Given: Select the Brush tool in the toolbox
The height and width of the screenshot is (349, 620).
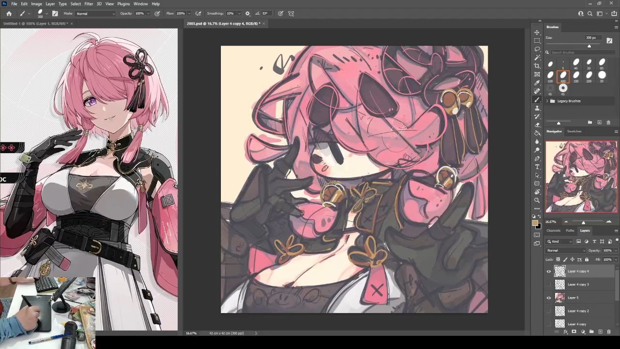Looking at the screenshot, I should pos(537,99).
